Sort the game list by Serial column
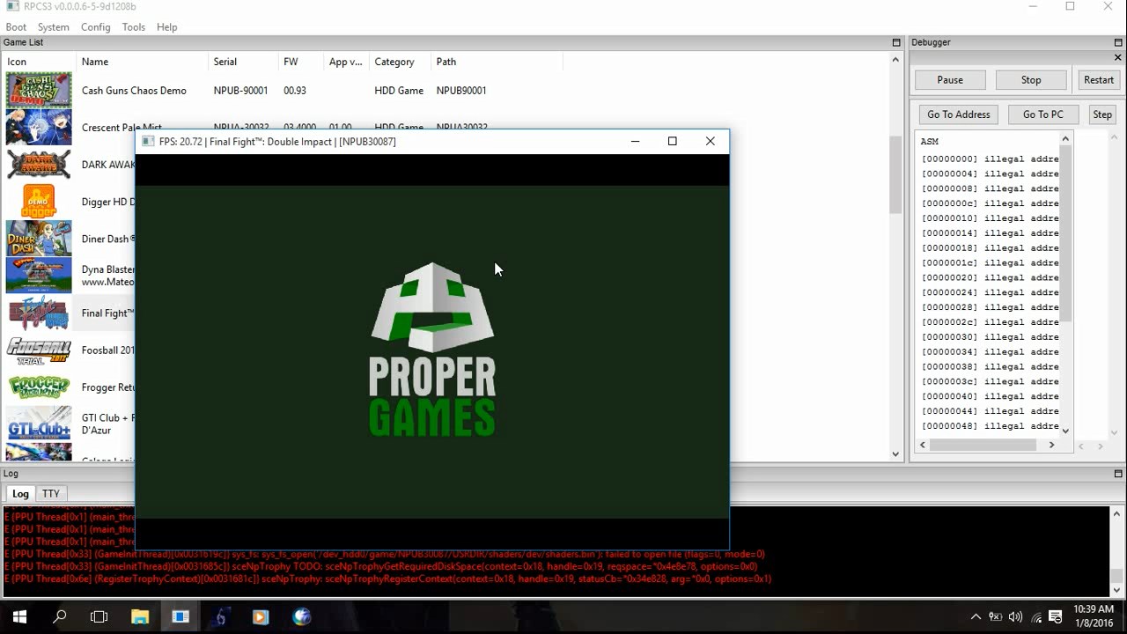The image size is (1127, 634). [x=225, y=62]
